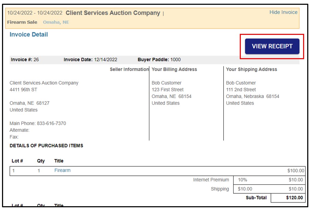Click the 111 2nd Street shipping line
The height and width of the screenshot is (211, 311).
pos(241,90)
